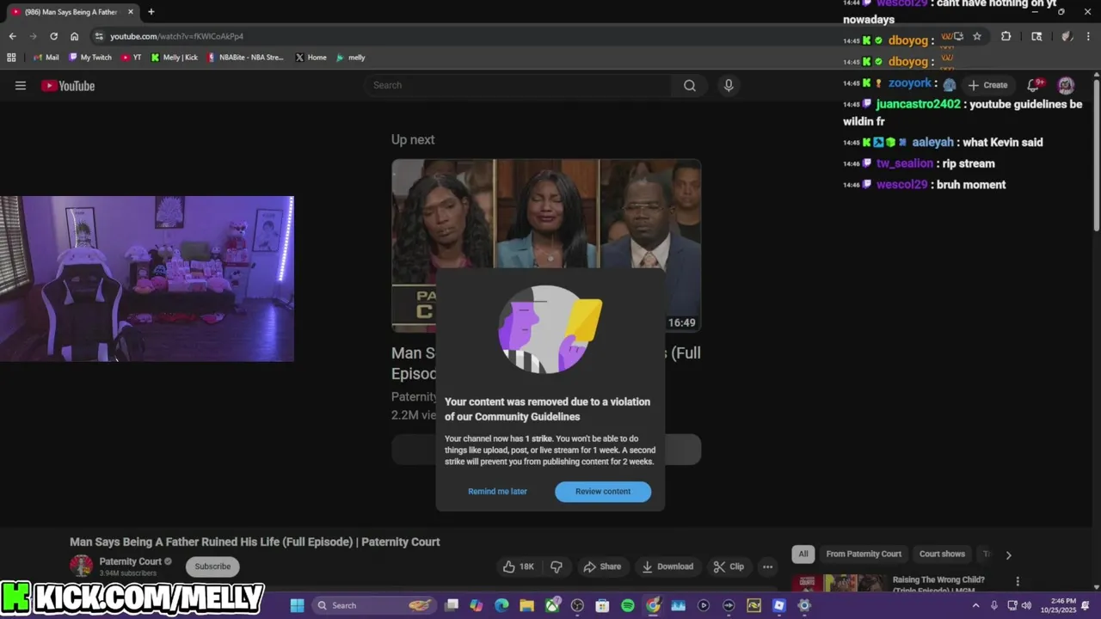The width and height of the screenshot is (1101, 619).
Task: Open the My Twitch bookmark
Action: (x=90, y=58)
